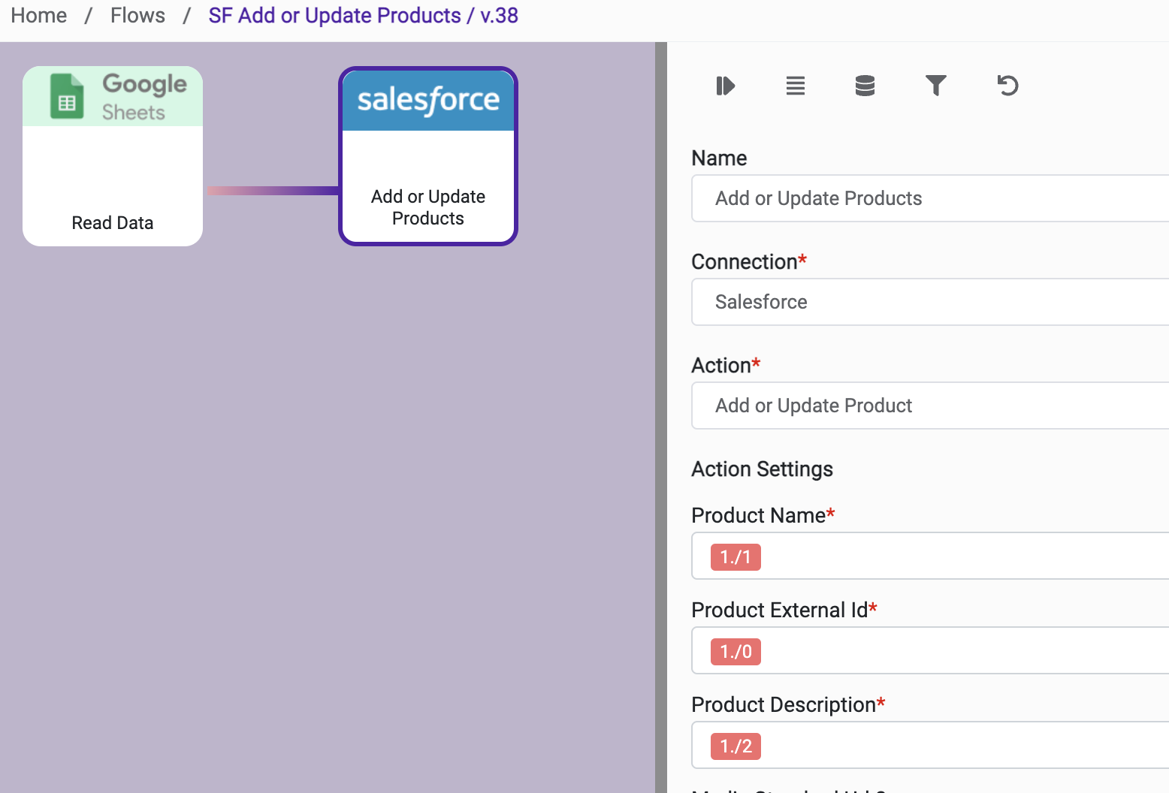Click the 1./0 pill under Product External Id

tap(735, 651)
